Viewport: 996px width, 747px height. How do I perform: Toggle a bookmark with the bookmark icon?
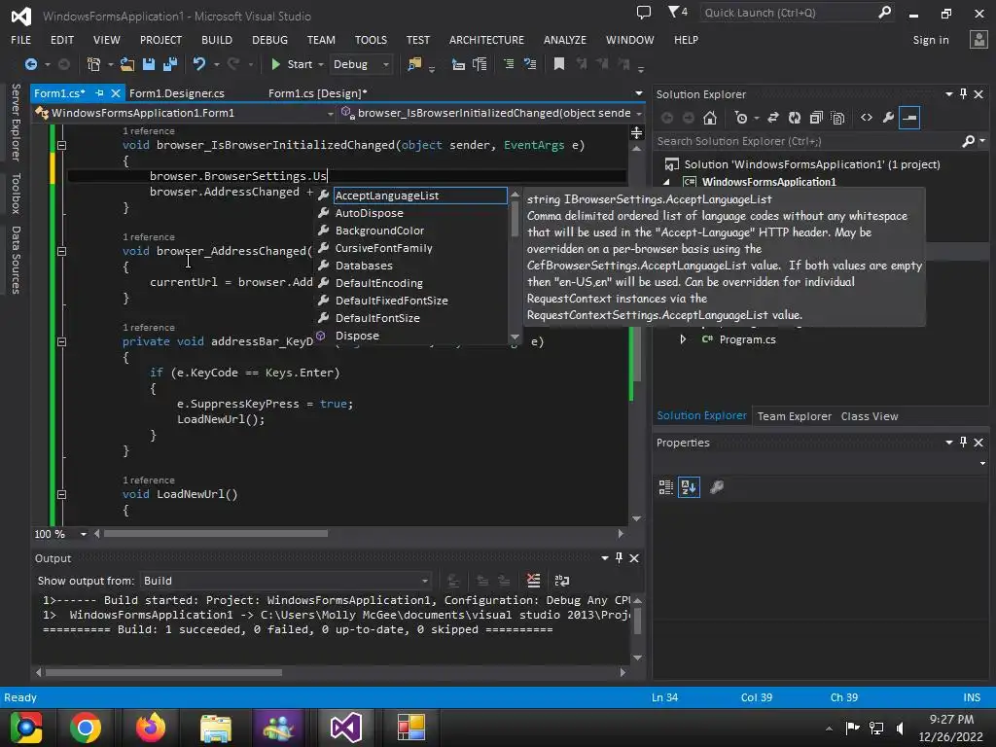tap(559, 64)
